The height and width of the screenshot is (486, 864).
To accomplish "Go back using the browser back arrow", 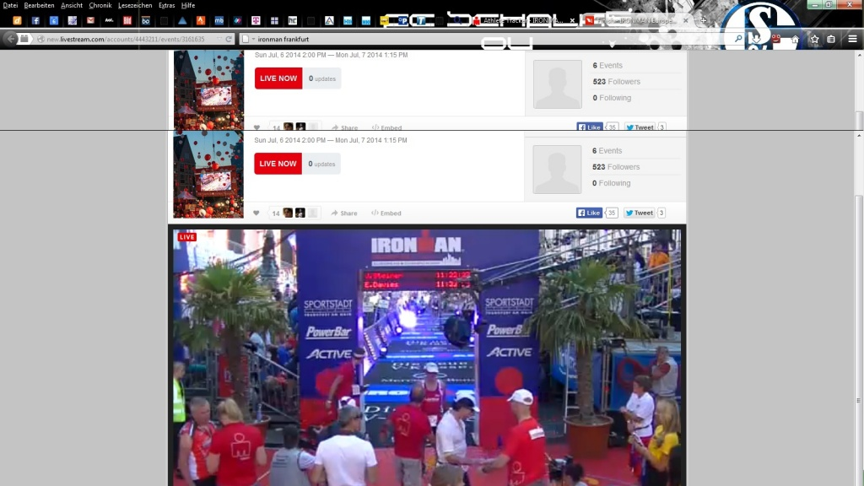I will (x=10, y=39).
